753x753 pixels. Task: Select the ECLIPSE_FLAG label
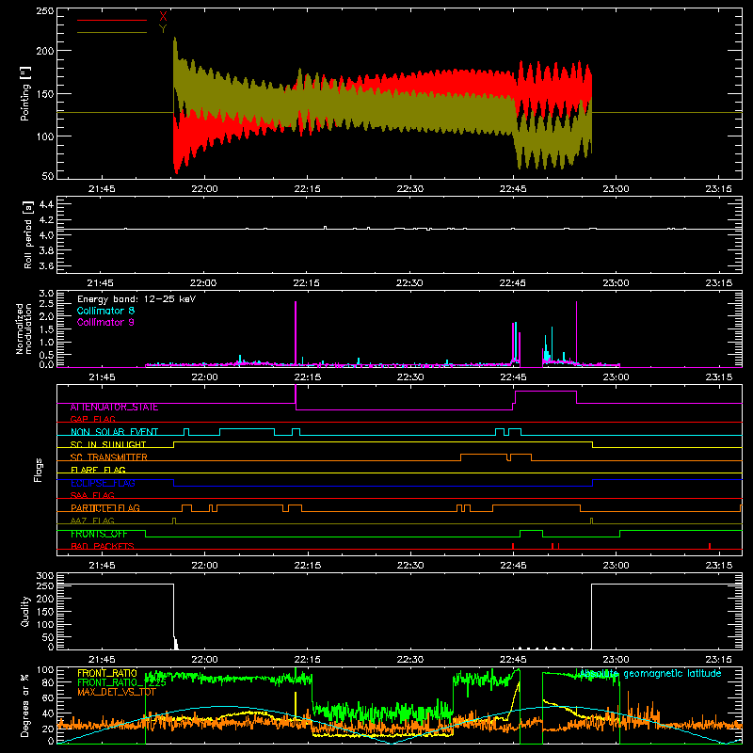pos(103,483)
